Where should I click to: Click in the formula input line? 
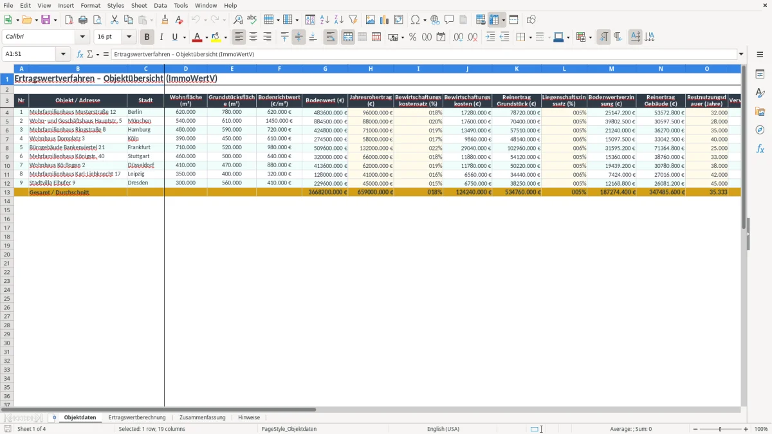tap(424, 54)
